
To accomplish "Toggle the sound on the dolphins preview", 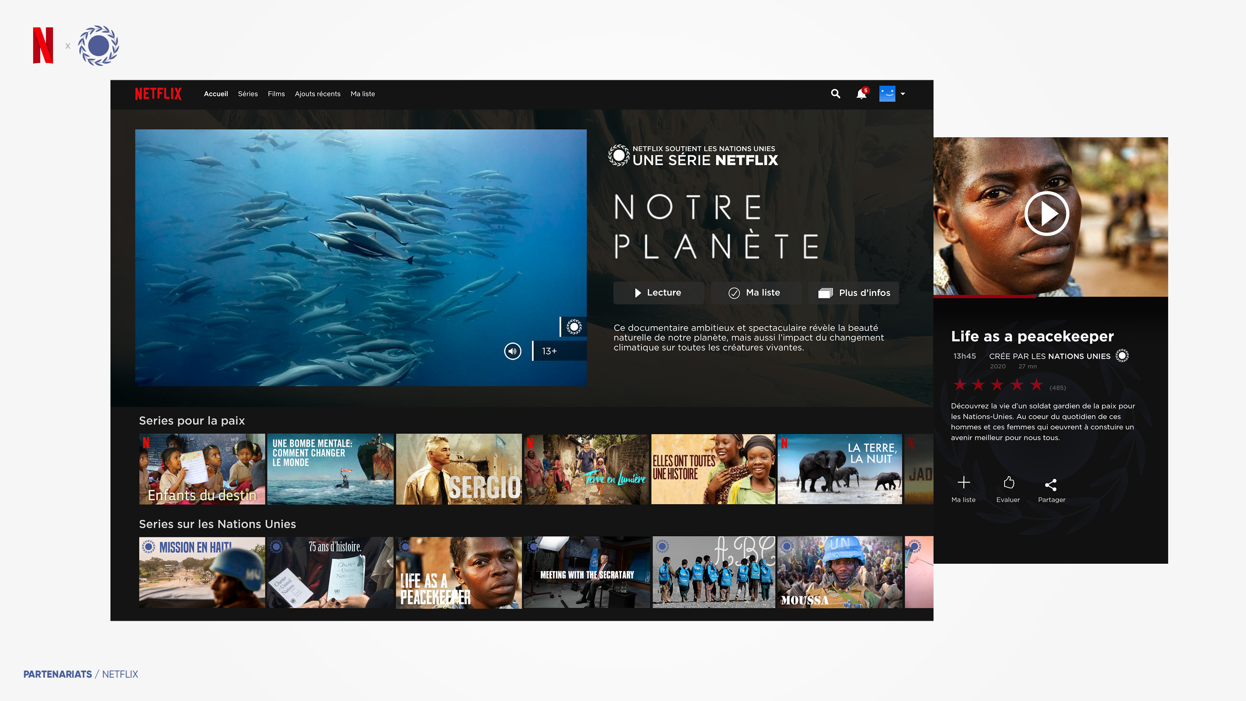I will [x=513, y=351].
